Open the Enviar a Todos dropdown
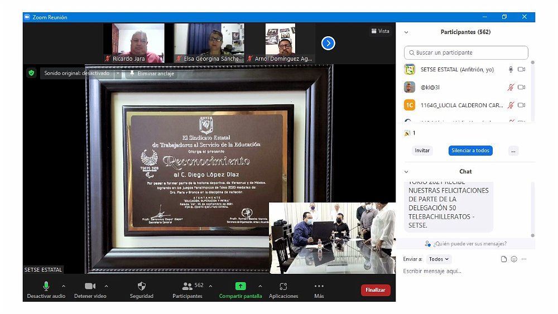Viewport: 558px width, 314px height. 439,259
